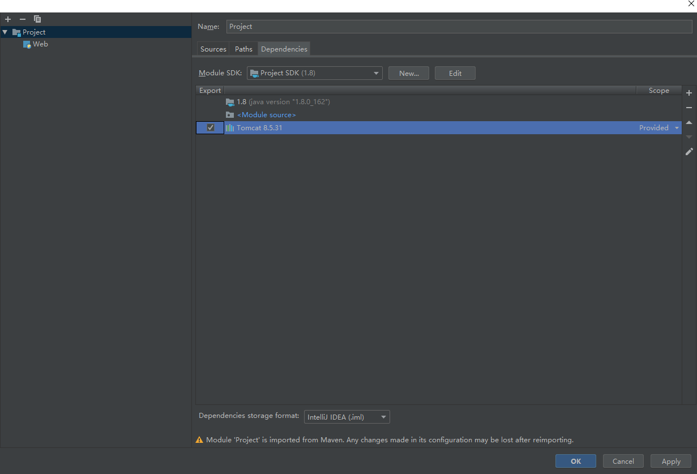Click the add module plus icon
697x474 pixels.
pos(8,19)
